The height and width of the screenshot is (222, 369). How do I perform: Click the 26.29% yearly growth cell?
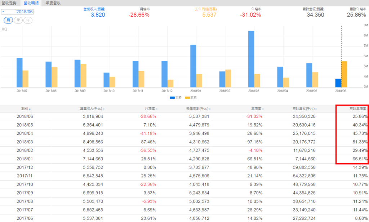click(x=255, y=210)
